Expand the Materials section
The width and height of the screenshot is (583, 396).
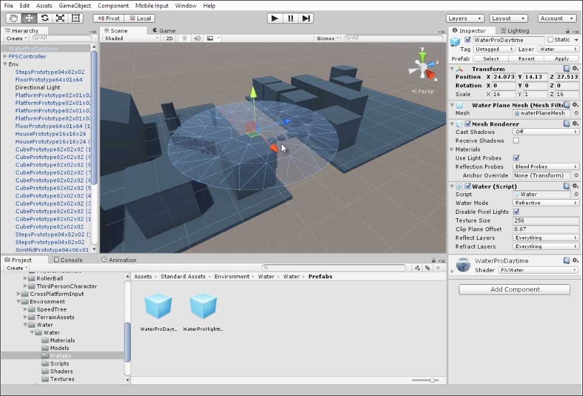pos(453,149)
